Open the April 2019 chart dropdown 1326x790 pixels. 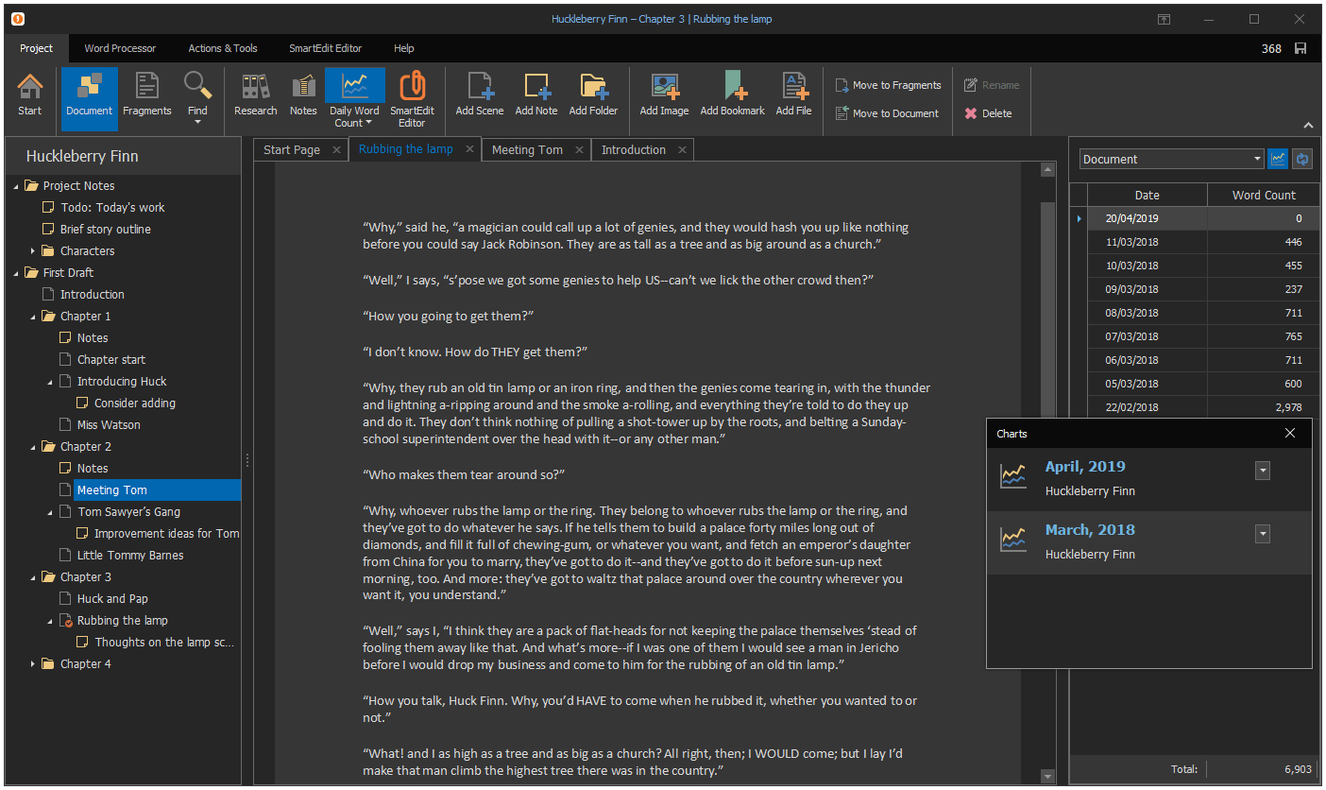coord(1263,470)
